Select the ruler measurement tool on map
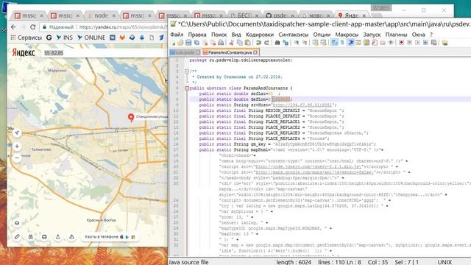471x265 pixels. [17, 237]
